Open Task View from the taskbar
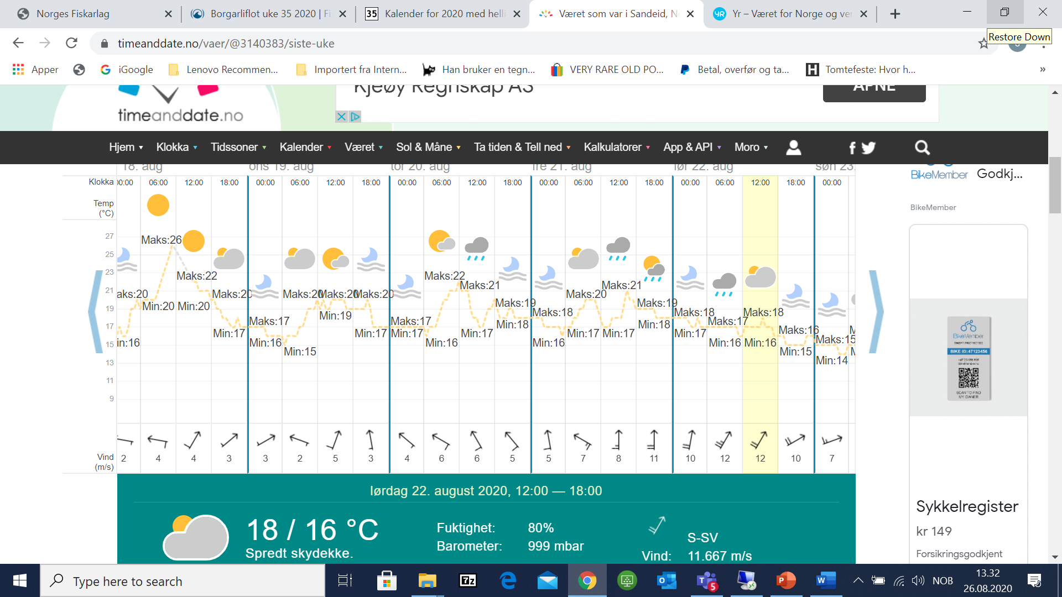The height and width of the screenshot is (597, 1062). click(x=345, y=580)
